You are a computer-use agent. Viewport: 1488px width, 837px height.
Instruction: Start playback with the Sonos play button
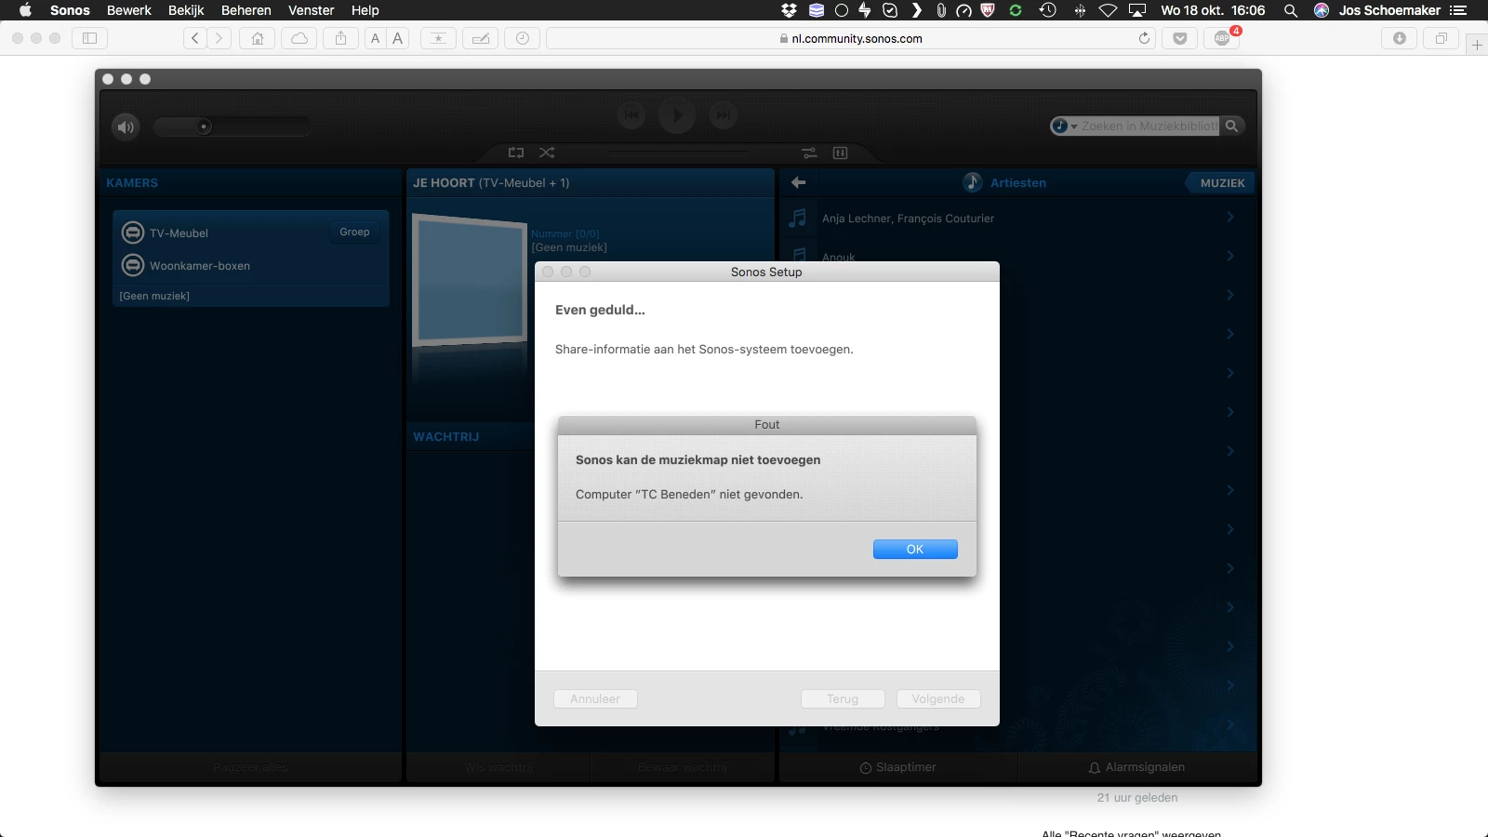click(677, 115)
